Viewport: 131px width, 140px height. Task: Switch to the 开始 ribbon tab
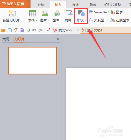point(41,4)
